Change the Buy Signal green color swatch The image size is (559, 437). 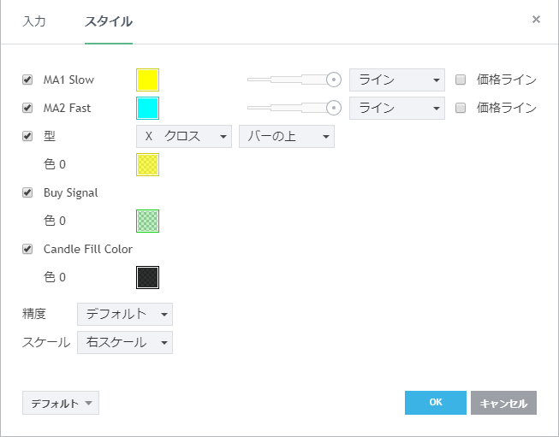coord(147,221)
